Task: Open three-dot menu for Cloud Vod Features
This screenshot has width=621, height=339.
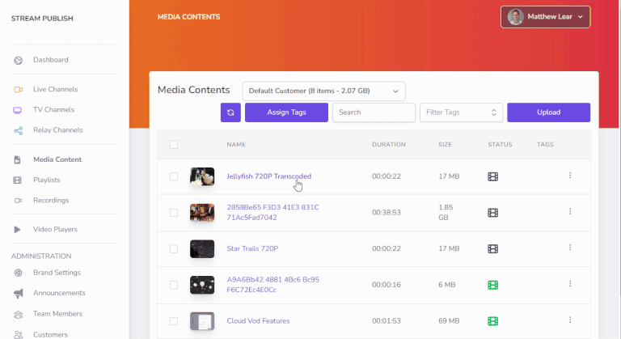Action: pos(570,320)
